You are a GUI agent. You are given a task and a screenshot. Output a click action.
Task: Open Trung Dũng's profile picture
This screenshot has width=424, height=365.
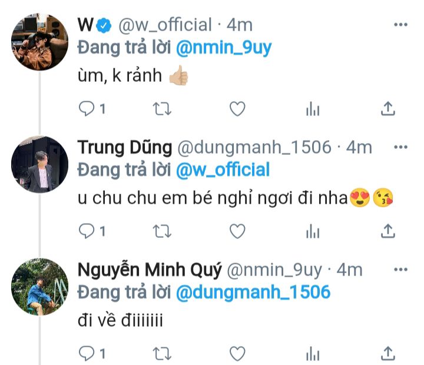click(40, 164)
